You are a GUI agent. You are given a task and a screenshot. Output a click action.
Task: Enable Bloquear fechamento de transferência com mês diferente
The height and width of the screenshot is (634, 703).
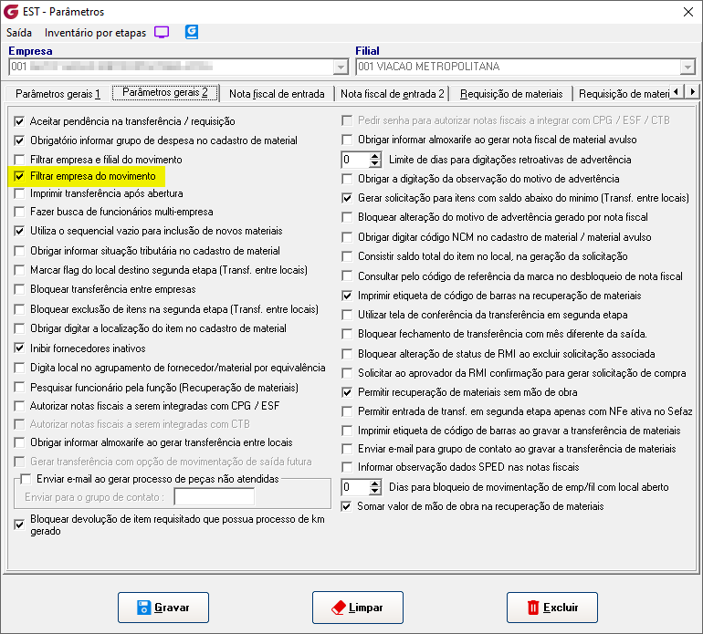[x=347, y=334]
